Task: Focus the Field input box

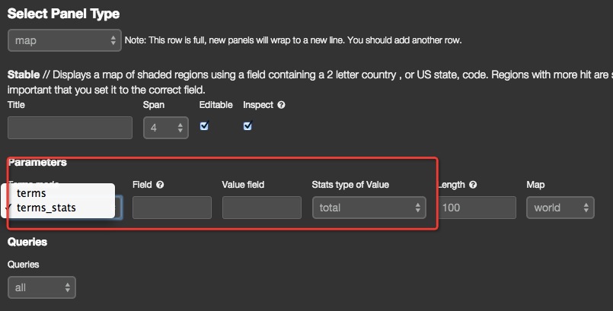Action: 172,208
